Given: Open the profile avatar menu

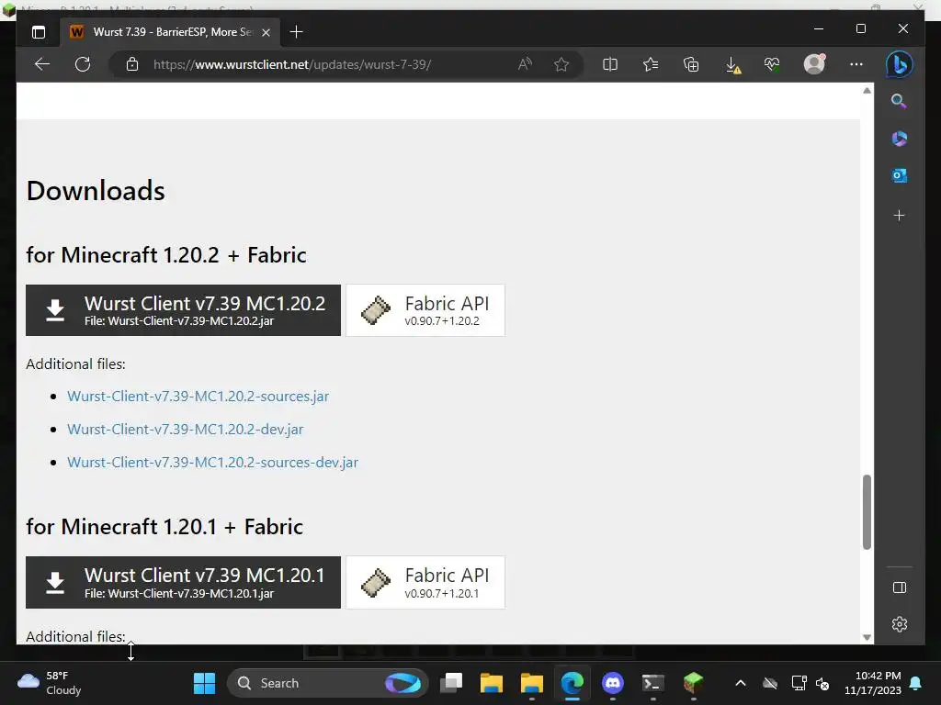Looking at the screenshot, I should pos(814,64).
